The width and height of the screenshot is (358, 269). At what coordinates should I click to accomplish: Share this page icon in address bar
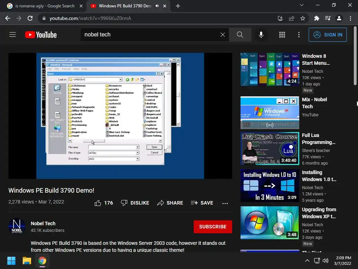(x=292, y=18)
